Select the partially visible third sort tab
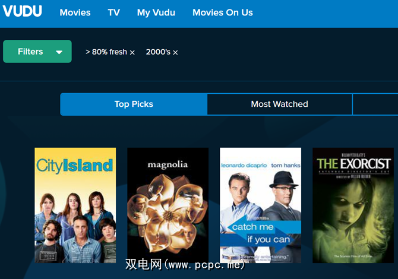 [375, 104]
